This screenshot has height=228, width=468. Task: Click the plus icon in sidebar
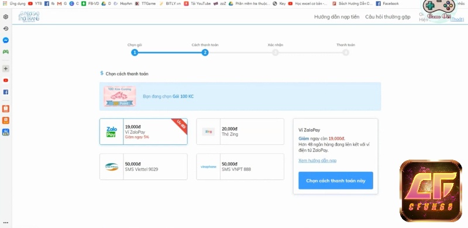click(6, 68)
